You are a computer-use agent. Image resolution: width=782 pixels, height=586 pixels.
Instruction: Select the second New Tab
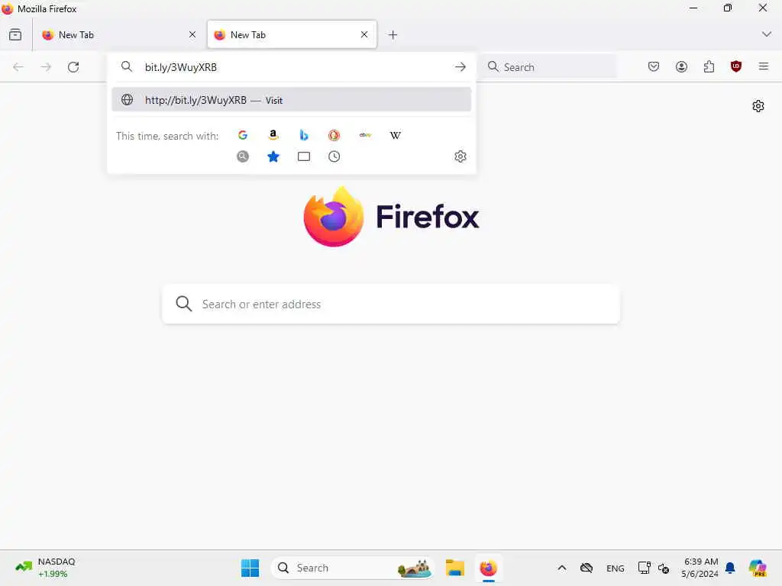click(x=292, y=35)
